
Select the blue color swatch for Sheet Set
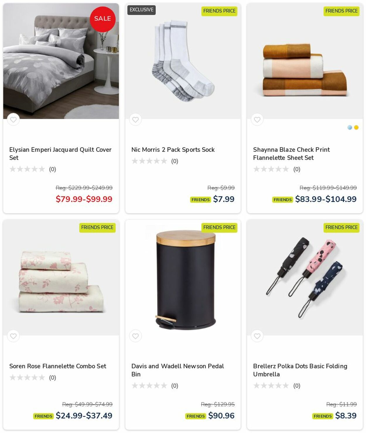click(350, 127)
